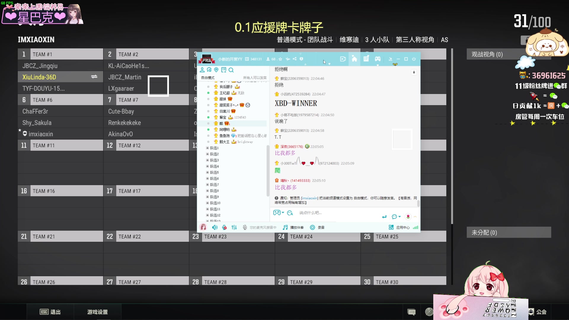Open 游戏设置 game settings

(x=98, y=312)
